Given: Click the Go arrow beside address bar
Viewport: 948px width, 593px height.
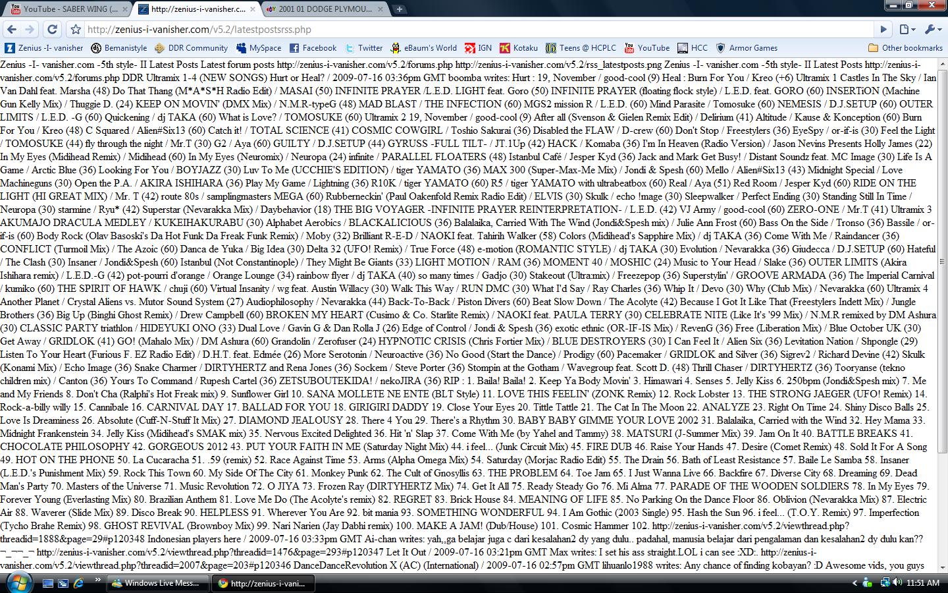Looking at the screenshot, I should tap(883, 29).
